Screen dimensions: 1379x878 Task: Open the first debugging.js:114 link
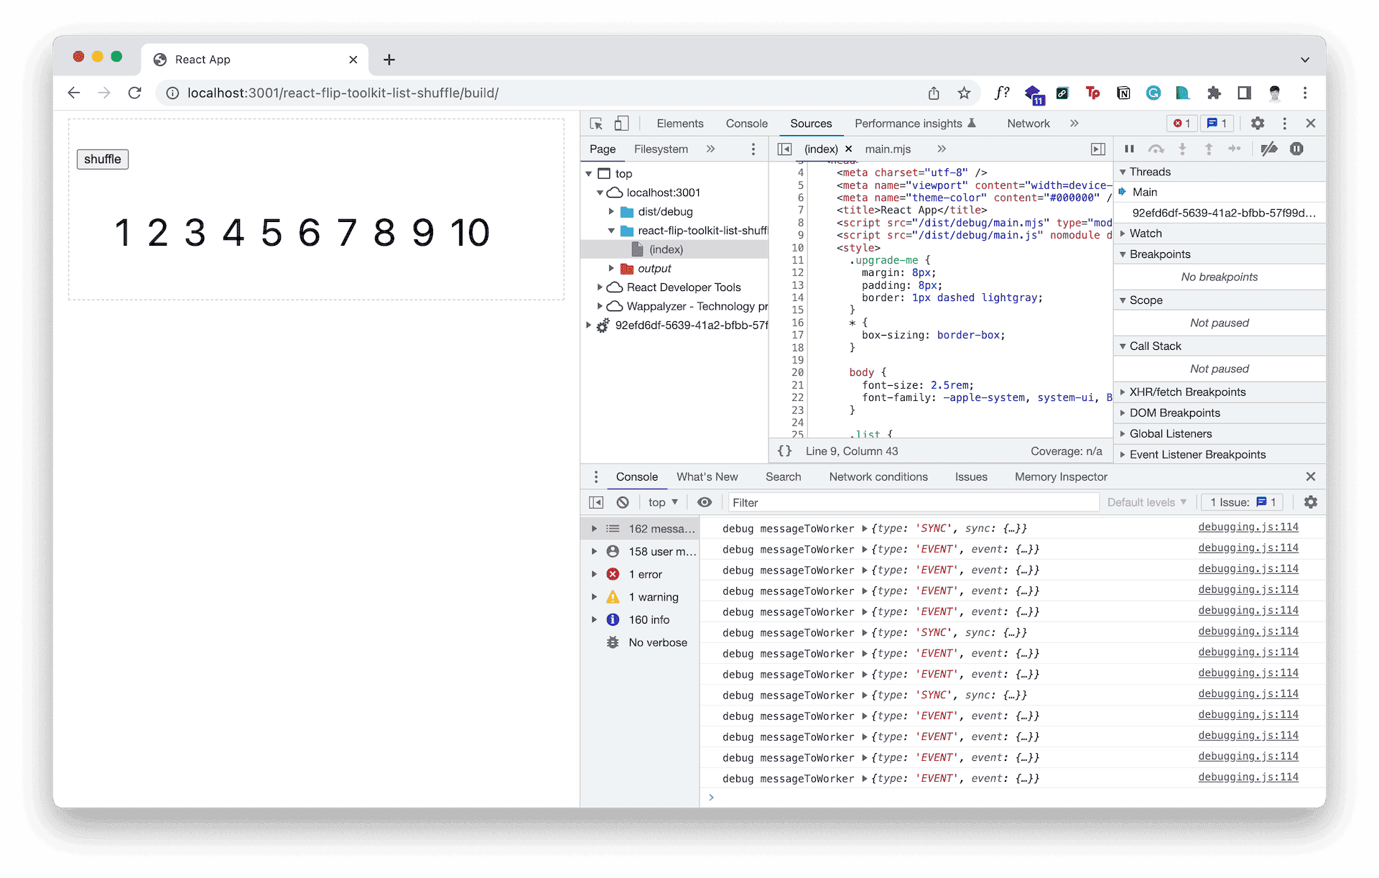click(x=1248, y=527)
